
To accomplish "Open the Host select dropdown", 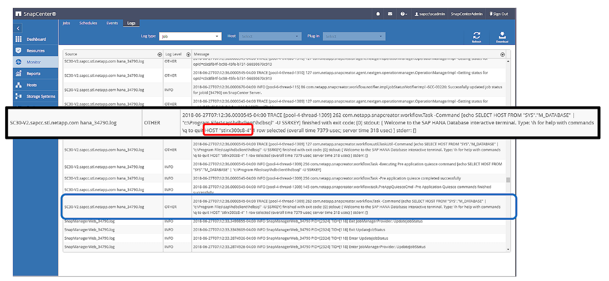I will point(270,36).
